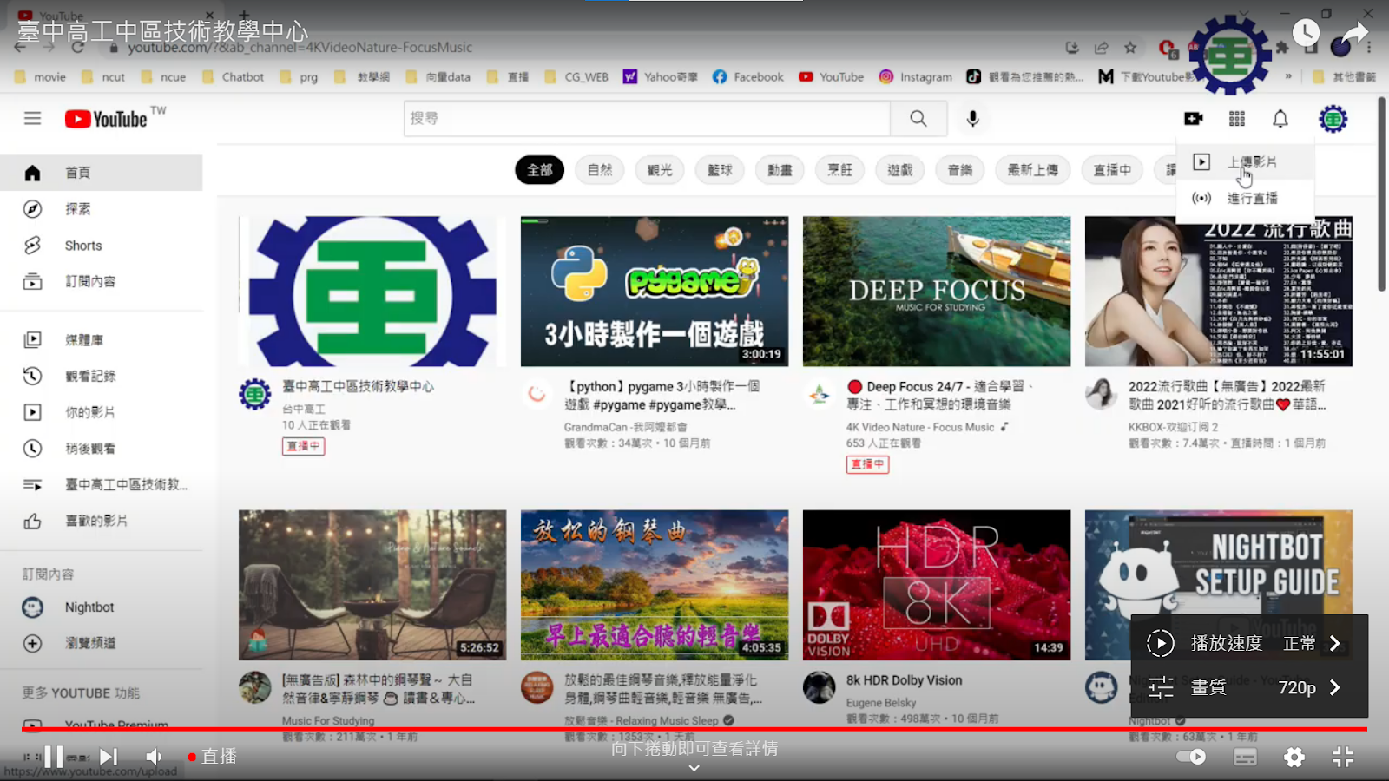Expand the hidden bookmarks overflow chevron

click(x=1288, y=76)
